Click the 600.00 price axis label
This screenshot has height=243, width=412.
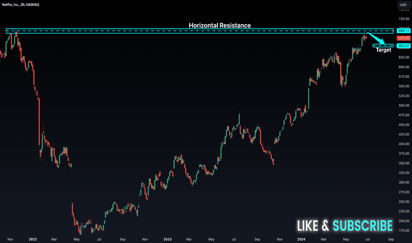click(404, 67)
